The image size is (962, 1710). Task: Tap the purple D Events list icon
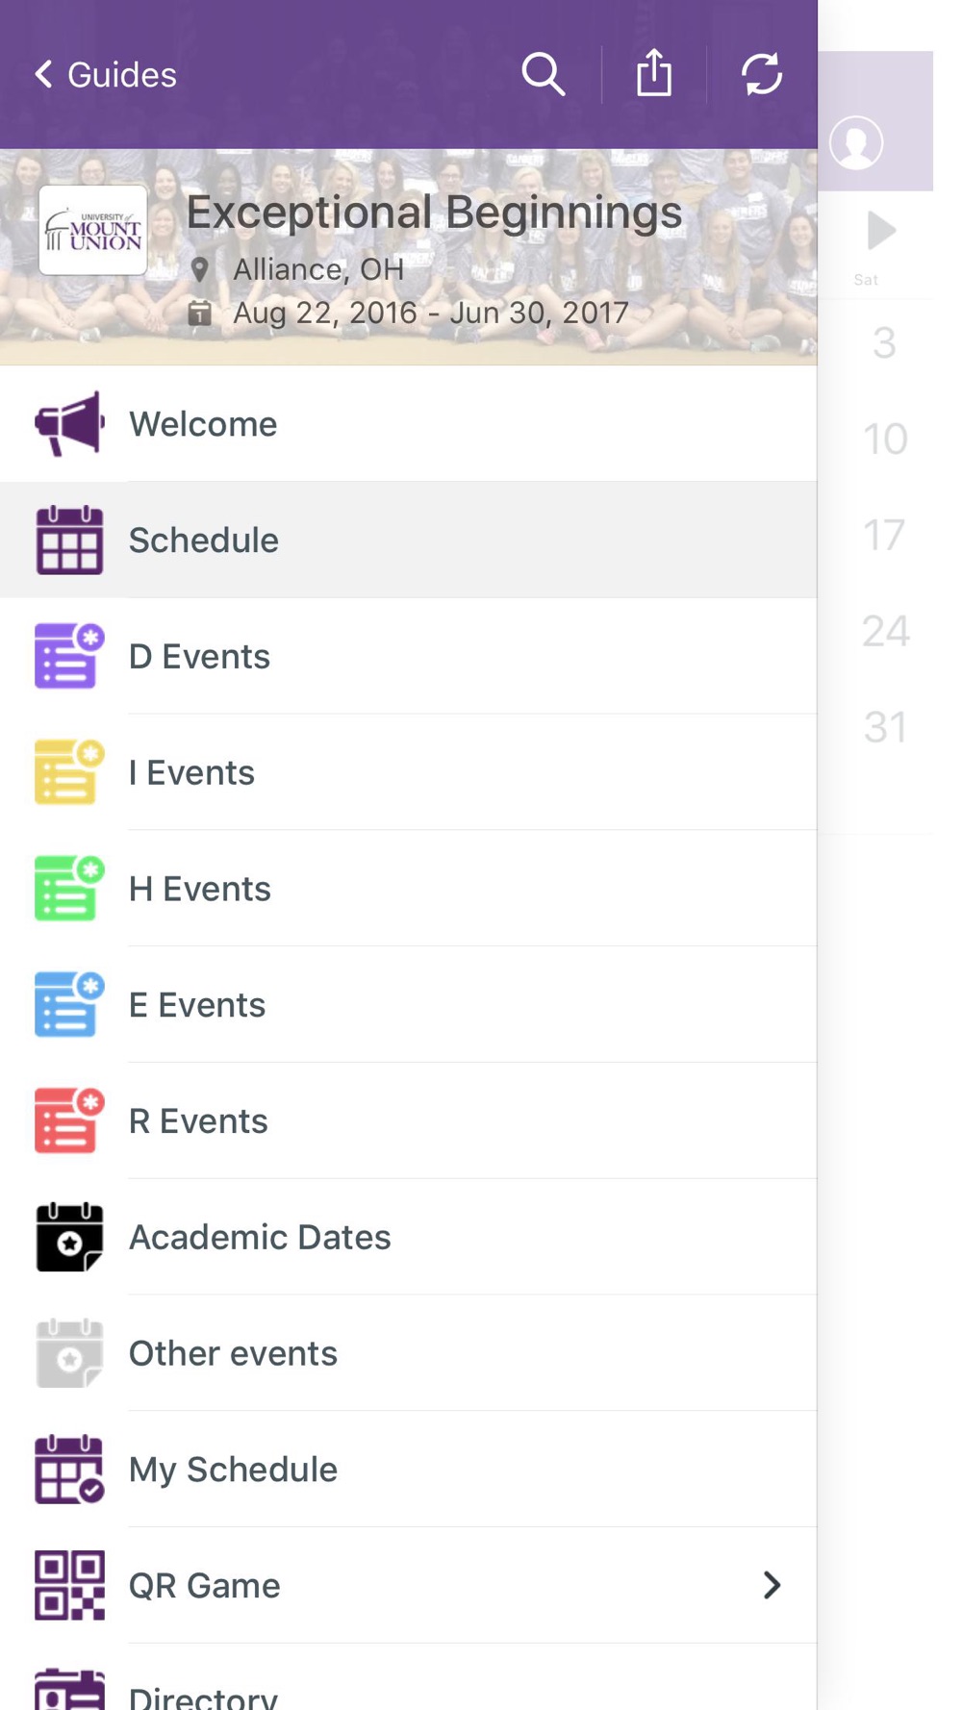tap(69, 656)
